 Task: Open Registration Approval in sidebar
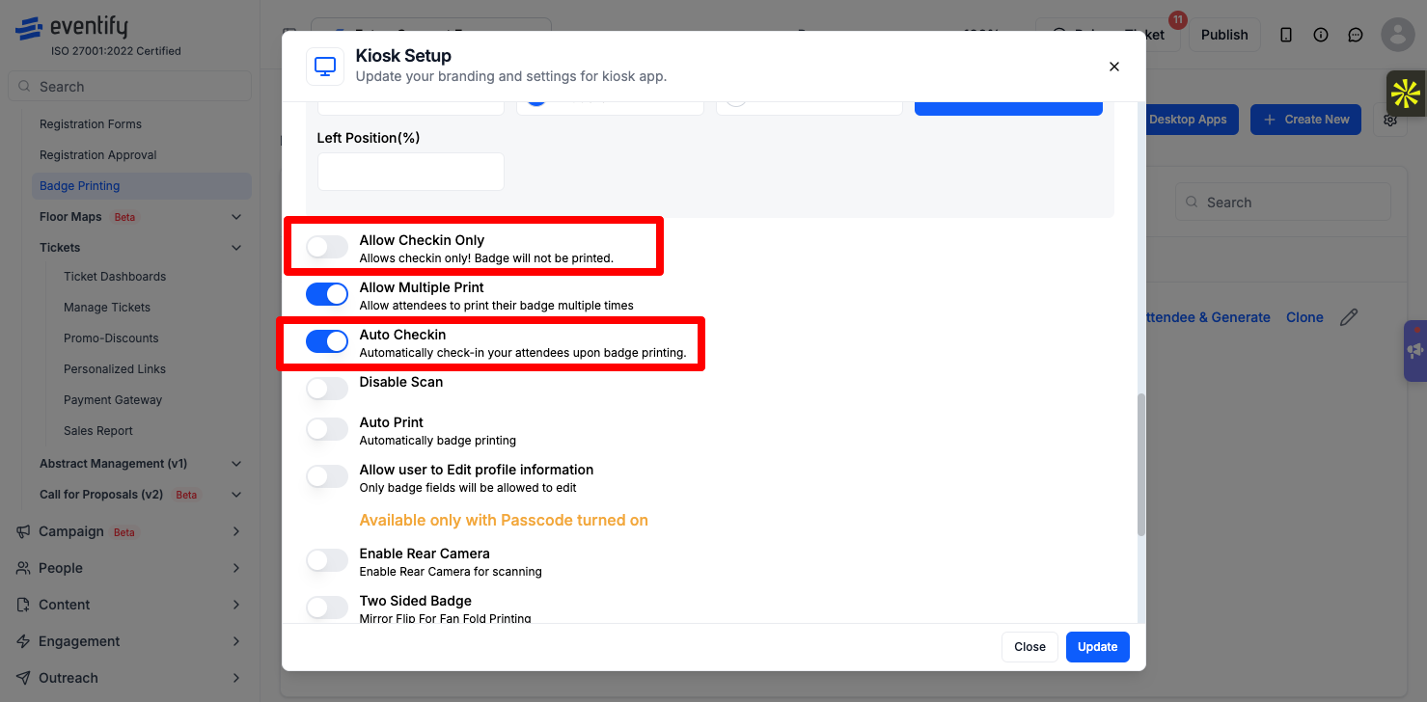coord(97,155)
